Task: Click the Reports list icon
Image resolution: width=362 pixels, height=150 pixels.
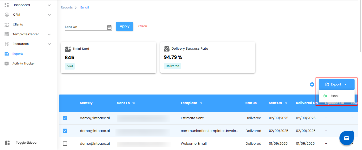Action: [x=7, y=54]
